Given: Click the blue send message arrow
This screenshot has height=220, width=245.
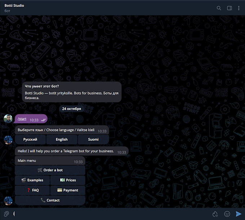Looking at the screenshot, I should (x=239, y=214).
